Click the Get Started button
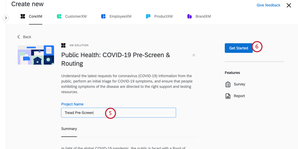298x149 pixels. pyautogui.click(x=238, y=48)
